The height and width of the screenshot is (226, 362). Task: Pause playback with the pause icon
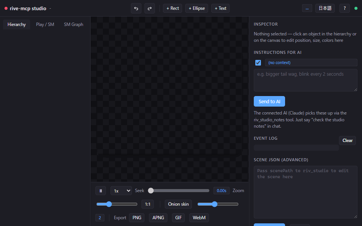click(101, 191)
